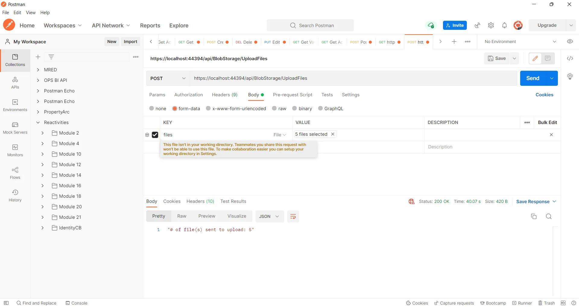Switch to the Test Results tab
Screen dimensions: 579x307
click(233, 201)
